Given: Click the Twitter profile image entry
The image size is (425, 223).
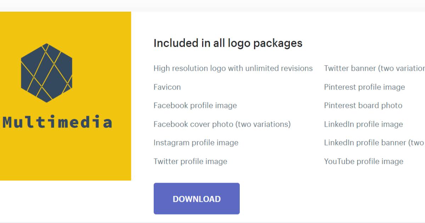Looking at the screenshot, I should [190, 161].
